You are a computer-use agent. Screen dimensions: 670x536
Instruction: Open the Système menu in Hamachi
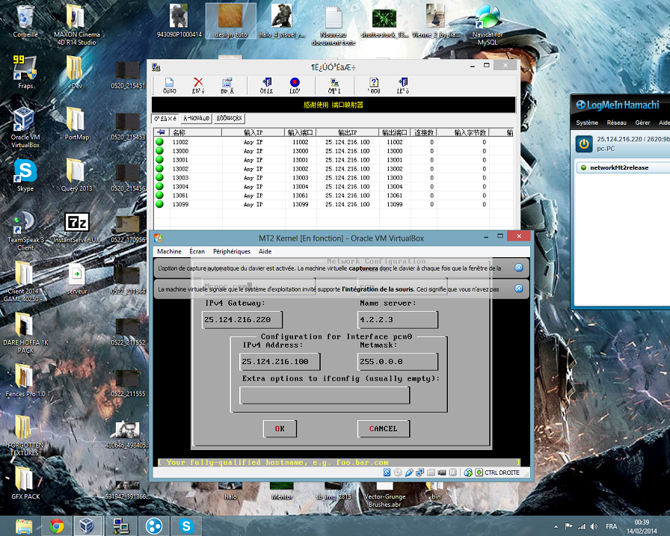[587, 123]
